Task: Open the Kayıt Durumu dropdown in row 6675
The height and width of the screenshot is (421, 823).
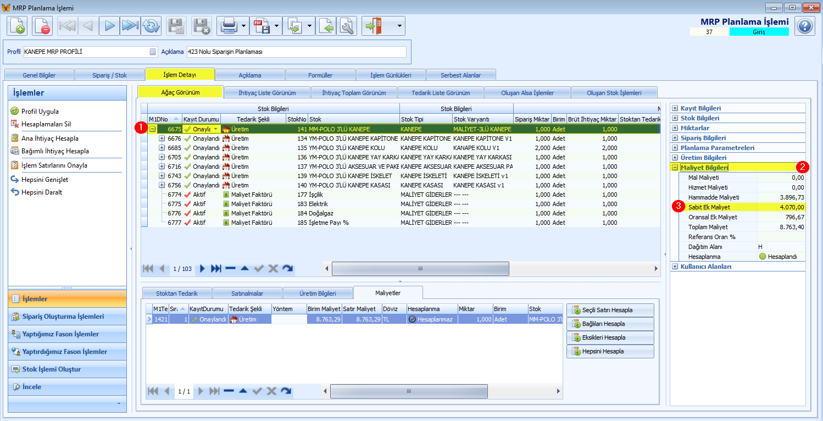Action: click(x=216, y=129)
